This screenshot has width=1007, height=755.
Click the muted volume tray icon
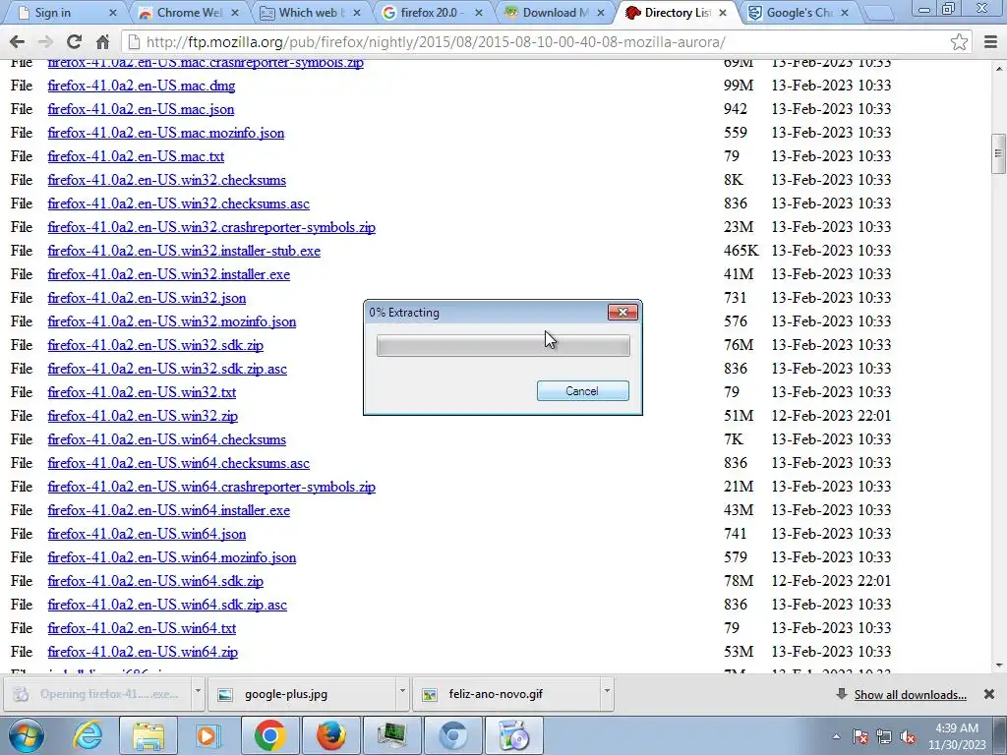908,736
